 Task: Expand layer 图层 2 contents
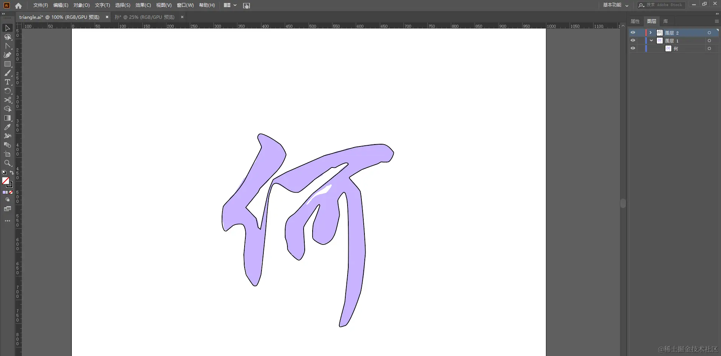point(651,33)
